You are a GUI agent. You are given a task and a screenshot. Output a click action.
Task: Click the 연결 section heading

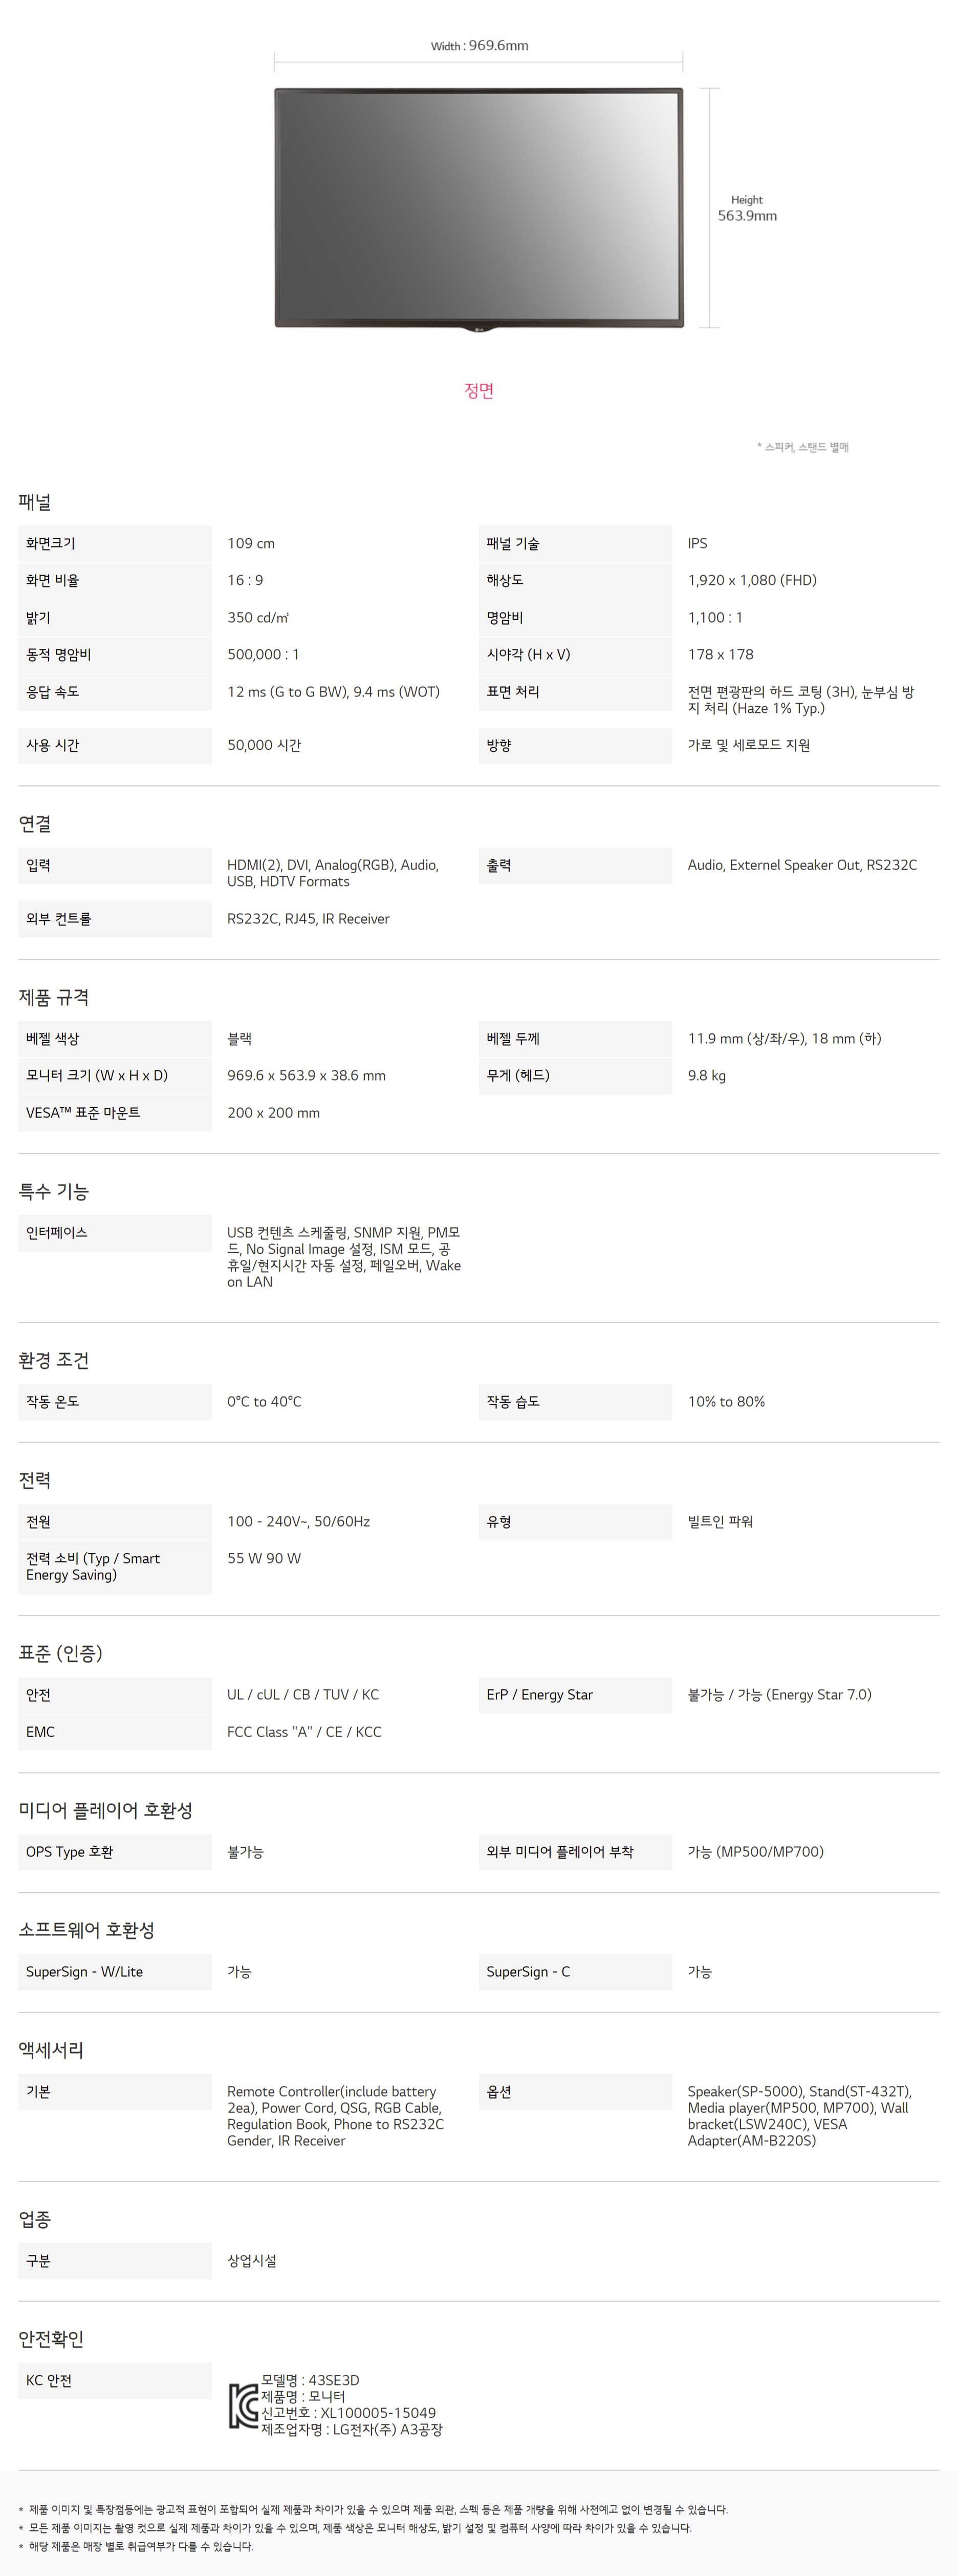[35, 824]
